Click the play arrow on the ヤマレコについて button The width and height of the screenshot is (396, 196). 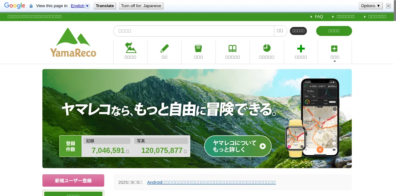pyautogui.click(x=263, y=146)
